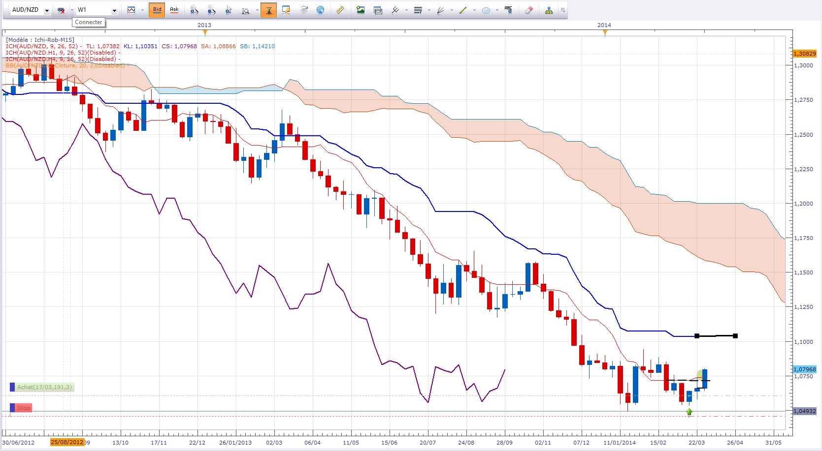Click the zoom in magnifier icon

[194, 10]
